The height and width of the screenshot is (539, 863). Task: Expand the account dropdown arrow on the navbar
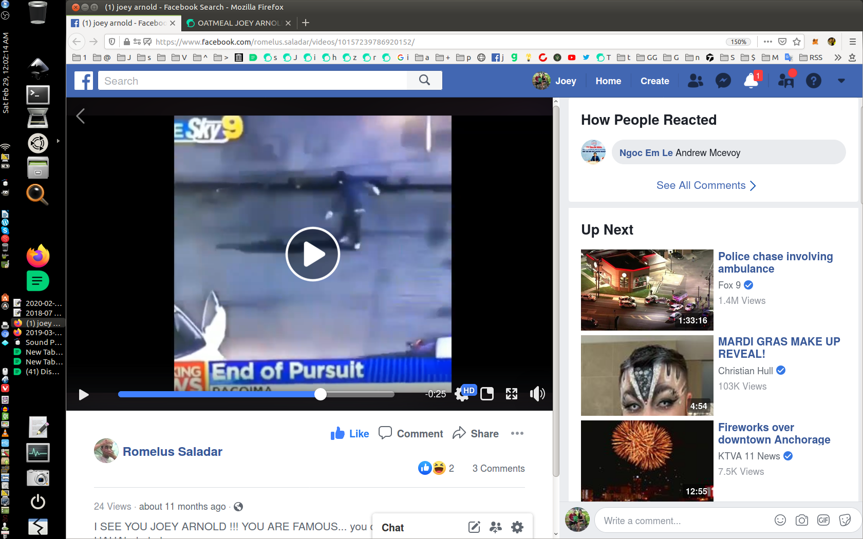841,81
